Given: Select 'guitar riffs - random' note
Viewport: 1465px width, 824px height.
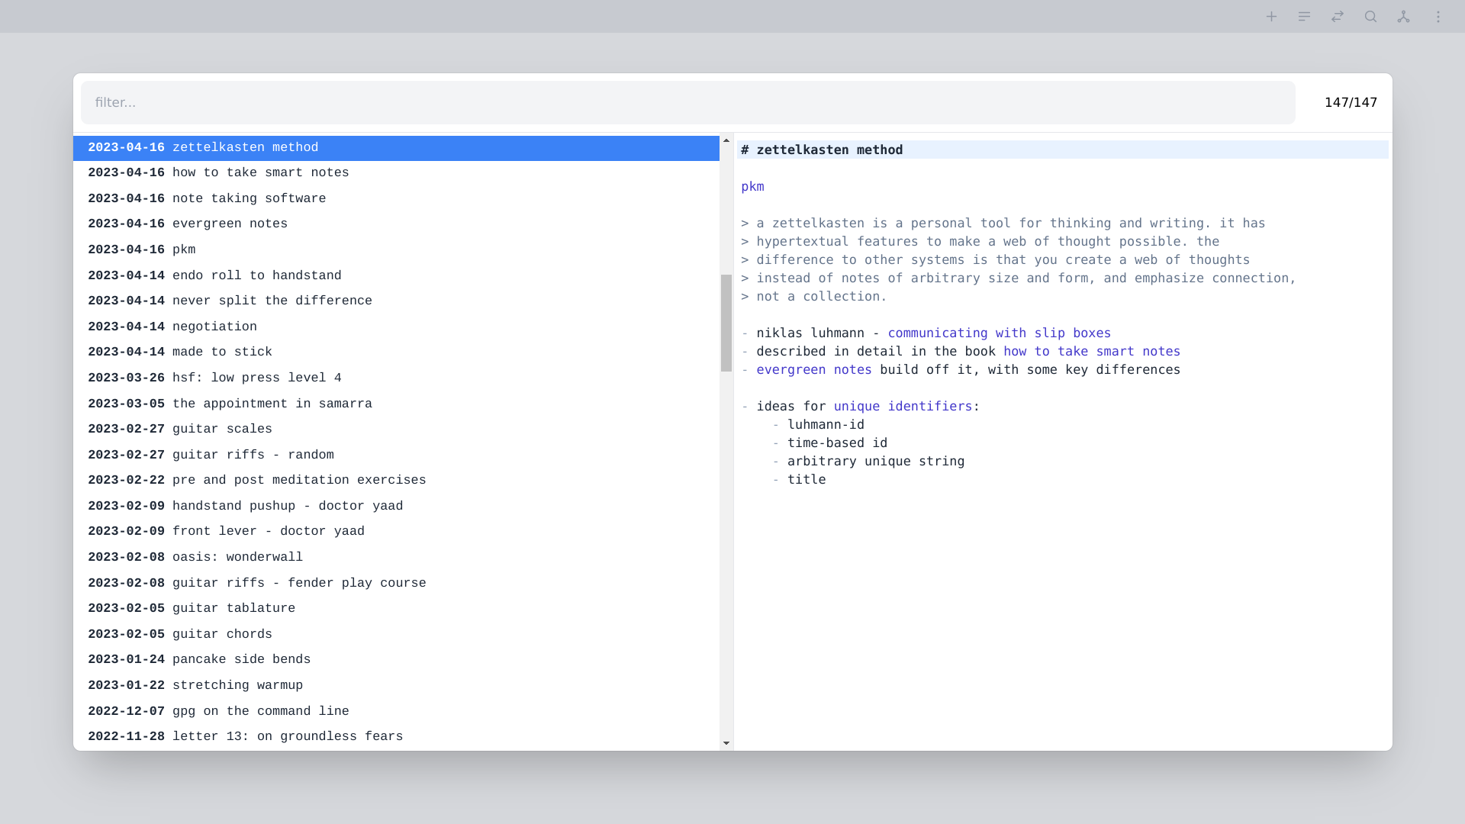Looking at the screenshot, I should [396, 455].
